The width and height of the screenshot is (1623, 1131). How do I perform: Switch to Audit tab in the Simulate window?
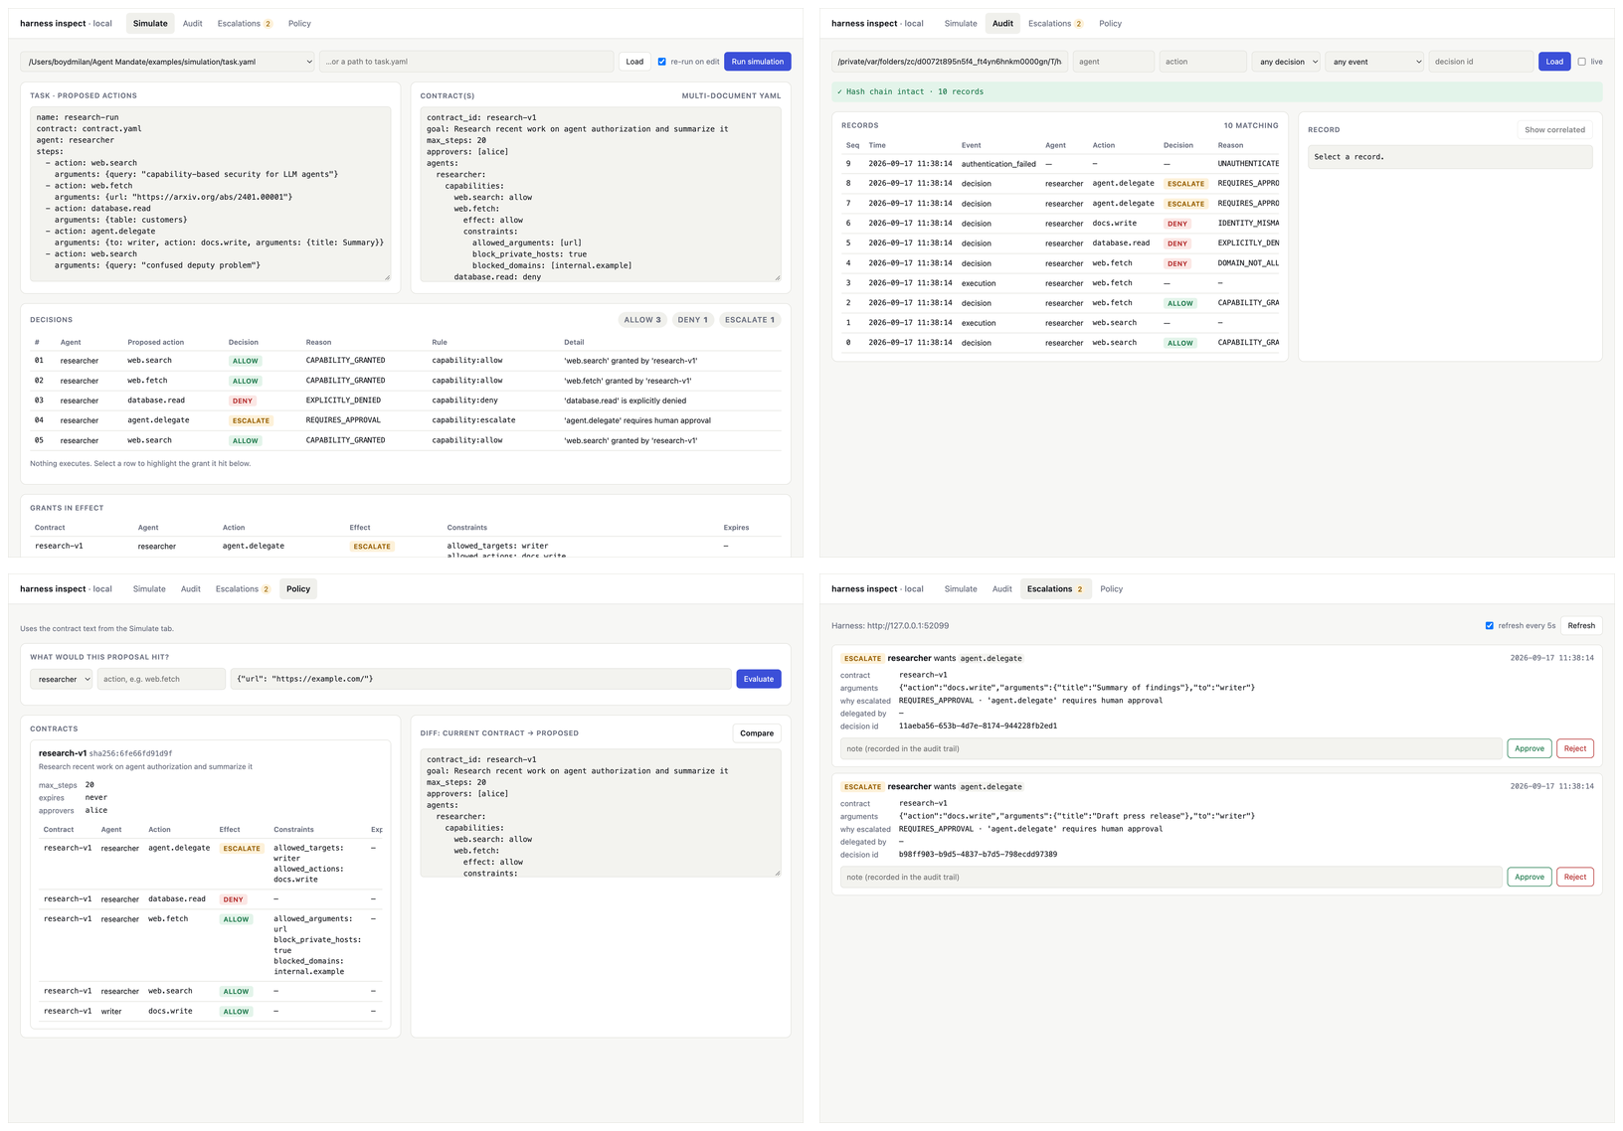pos(193,23)
